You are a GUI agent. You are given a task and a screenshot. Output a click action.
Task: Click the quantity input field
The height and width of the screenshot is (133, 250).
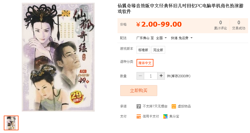(x=151, y=76)
